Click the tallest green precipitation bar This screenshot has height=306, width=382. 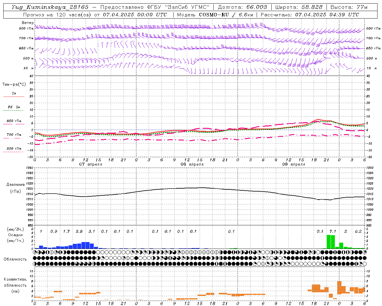[x=329, y=242]
